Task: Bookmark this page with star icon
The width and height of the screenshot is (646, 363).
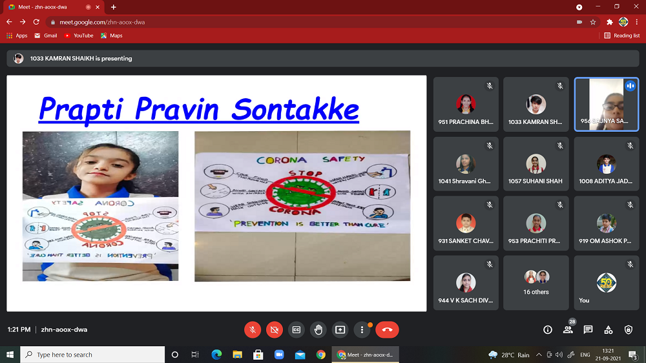Action: [593, 21]
